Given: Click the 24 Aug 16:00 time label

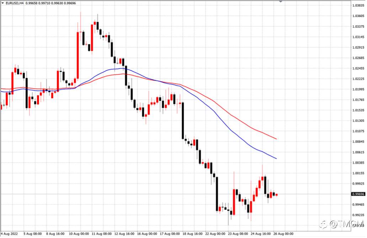Looking at the screenshot, I should tap(261, 234).
